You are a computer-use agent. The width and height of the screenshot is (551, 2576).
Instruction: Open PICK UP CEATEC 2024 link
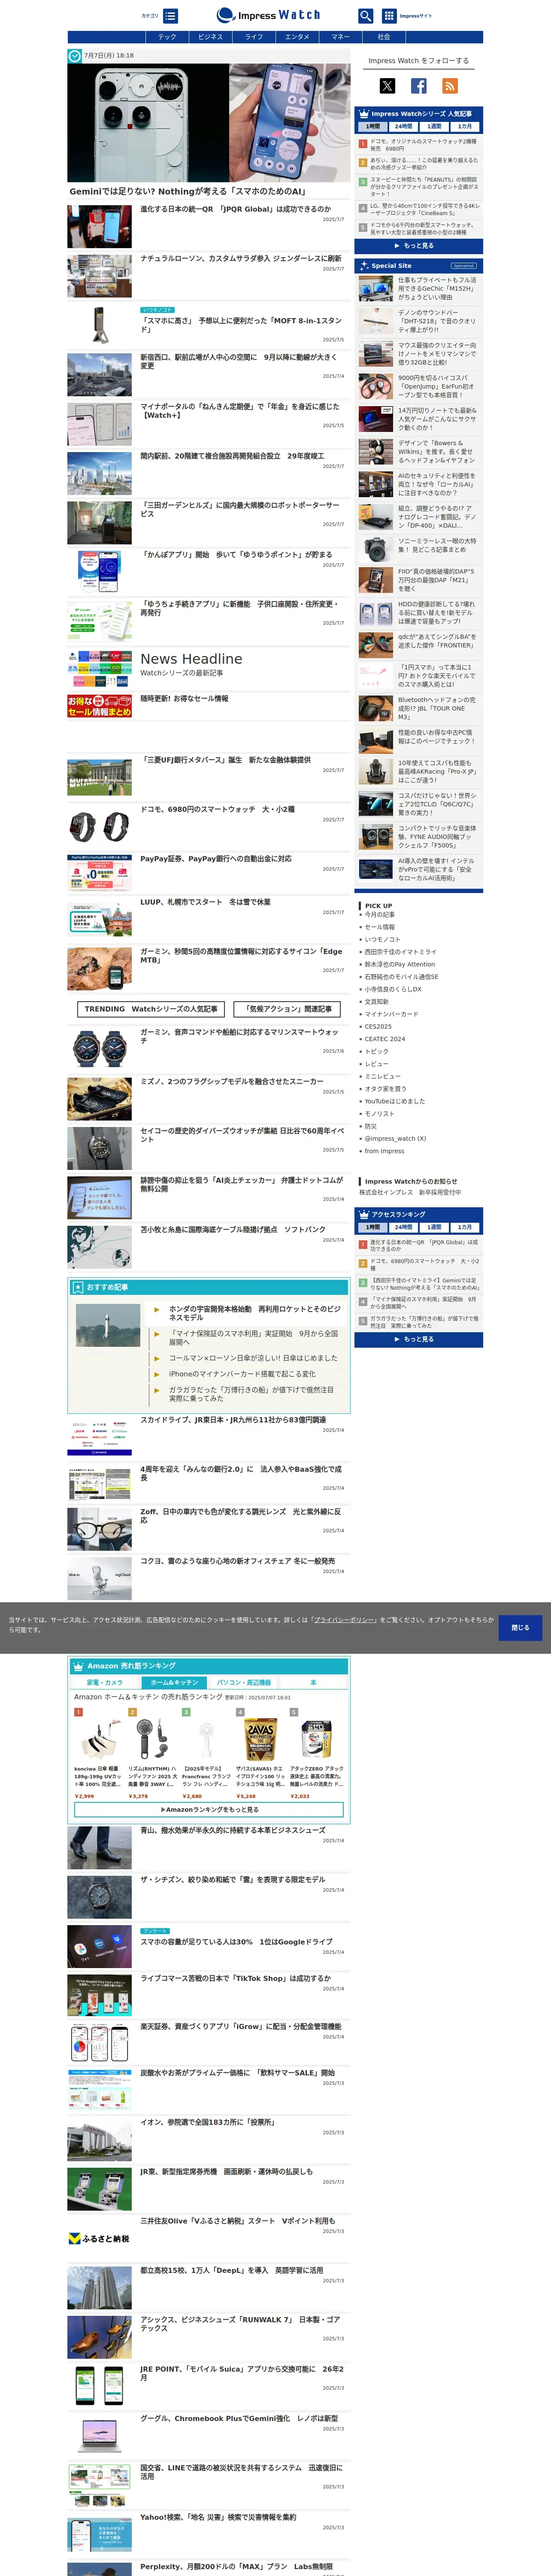click(384, 1039)
